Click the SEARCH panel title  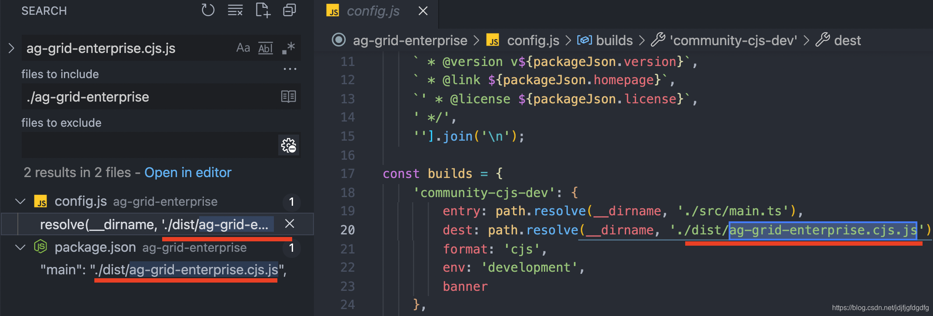[44, 11]
